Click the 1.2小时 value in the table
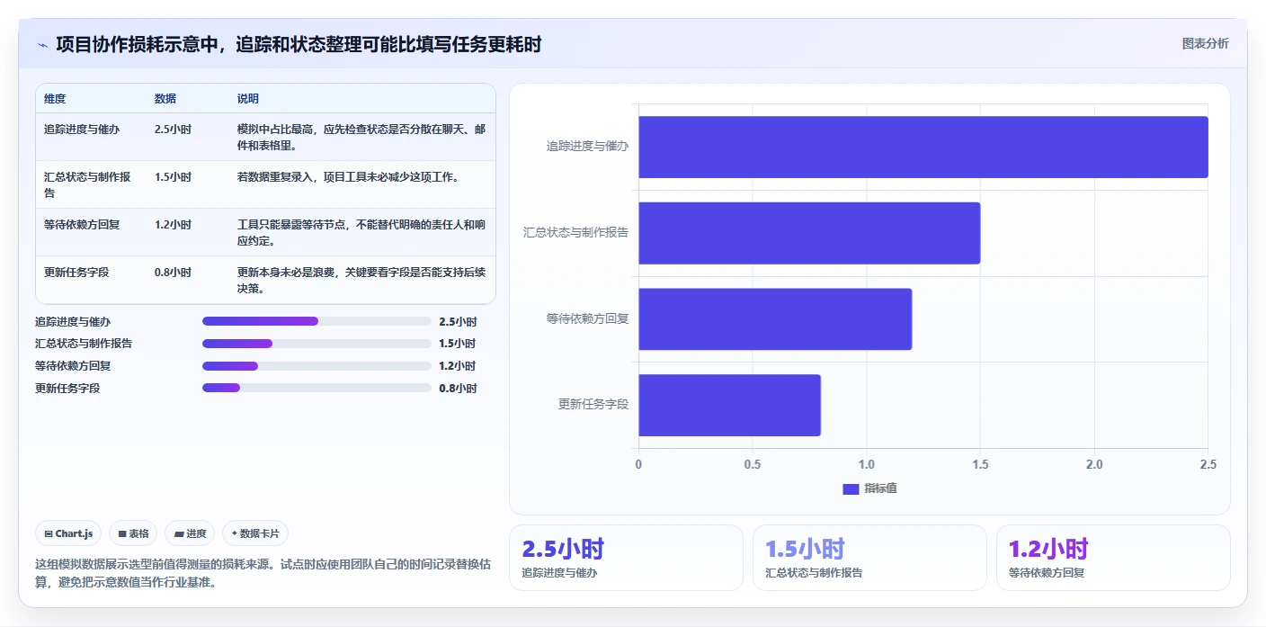Viewport: 1266px width, 627px height. pos(173,225)
